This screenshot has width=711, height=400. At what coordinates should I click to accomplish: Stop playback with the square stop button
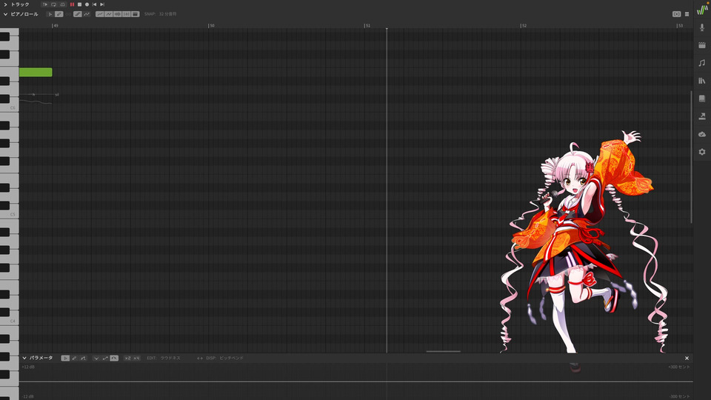[x=79, y=4]
